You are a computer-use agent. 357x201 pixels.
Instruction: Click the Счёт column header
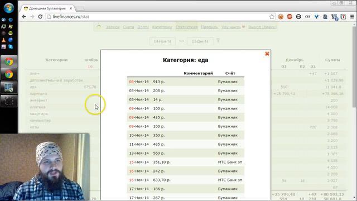230,73
